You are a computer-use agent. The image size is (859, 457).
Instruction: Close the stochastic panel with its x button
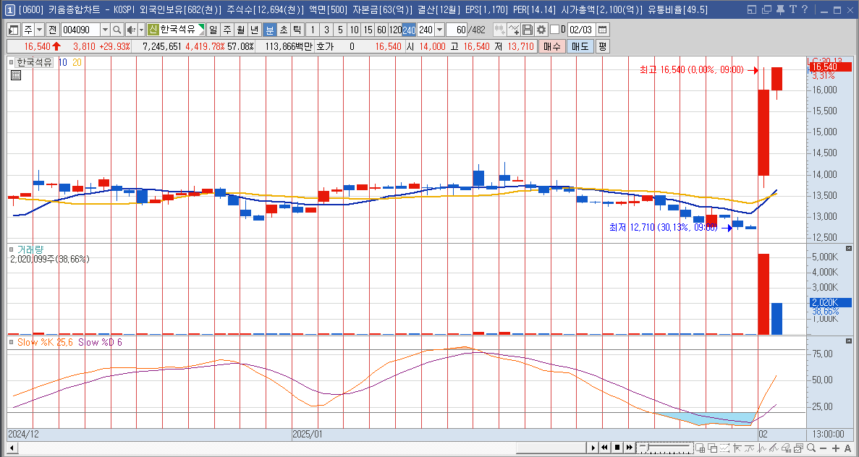coord(849,341)
